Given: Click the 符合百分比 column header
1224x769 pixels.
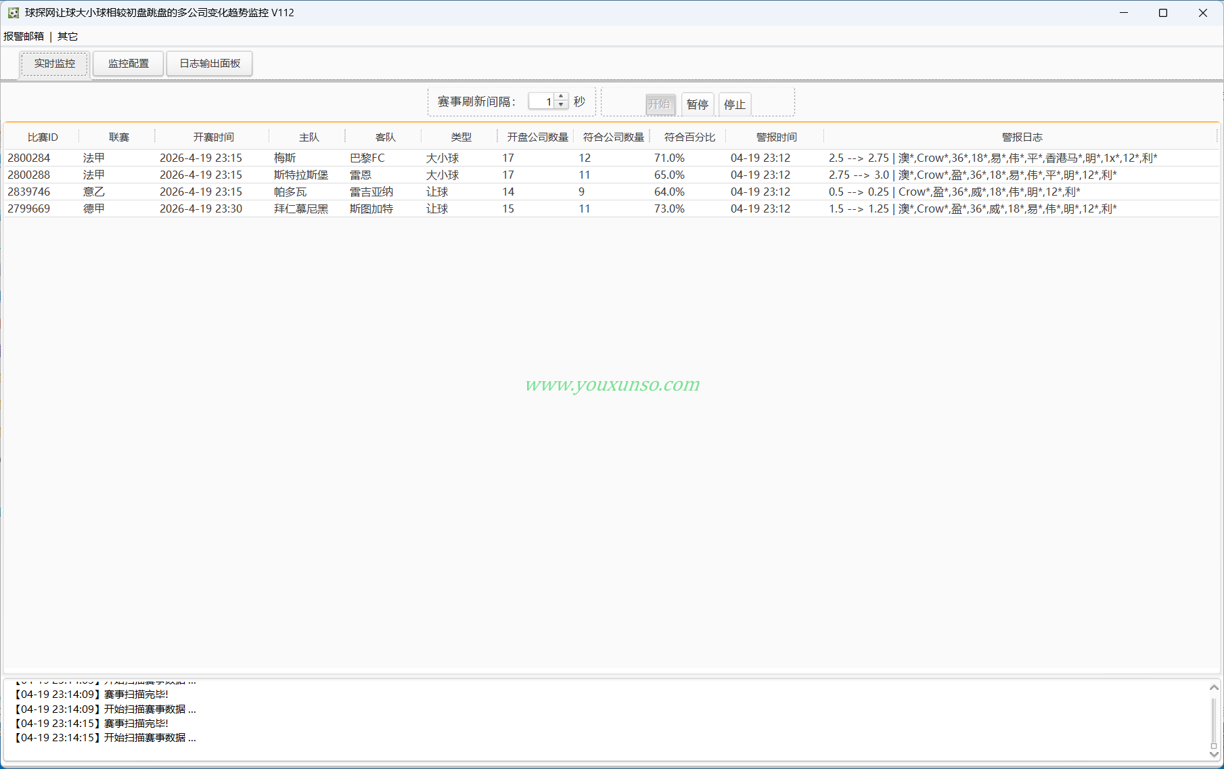Looking at the screenshot, I should pos(689,137).
